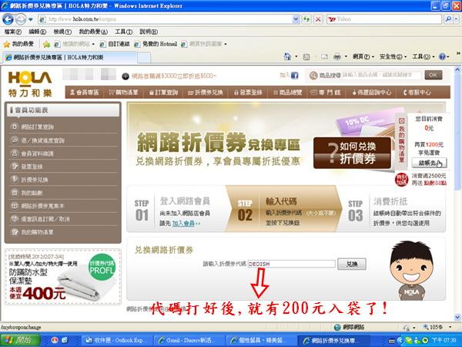The width and height of the screenshot is (462, 347).
Task: Switch to Outlook Express taskbar window
Action: click(118, 340)
